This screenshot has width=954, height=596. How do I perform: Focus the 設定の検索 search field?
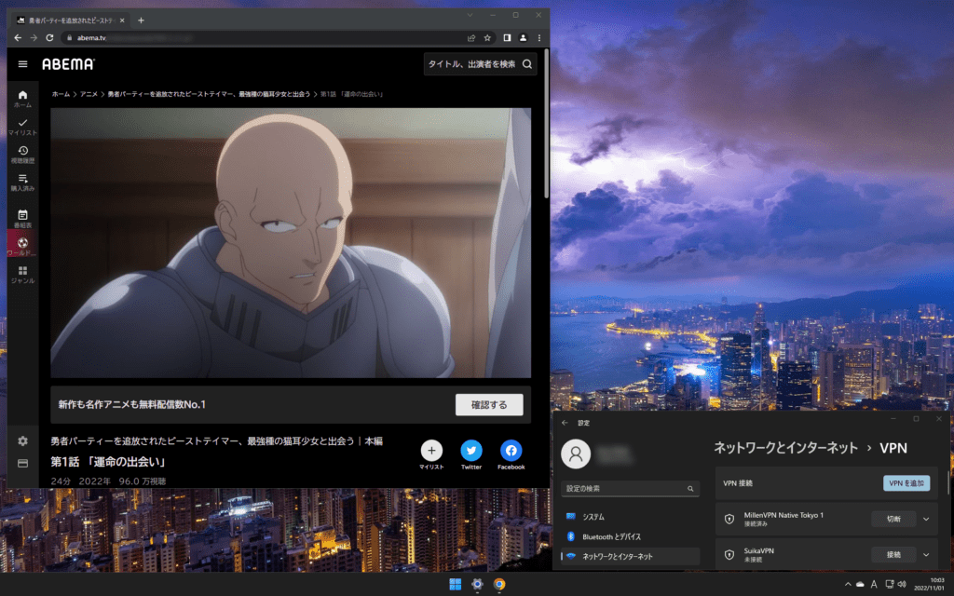click(630, 488)
